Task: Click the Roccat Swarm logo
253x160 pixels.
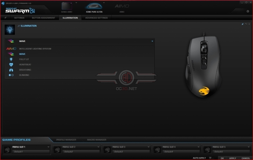Action: [x=20, y=10]
